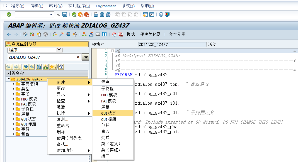
Task: Activate the program with the magic wand icon
Action: 61,34
